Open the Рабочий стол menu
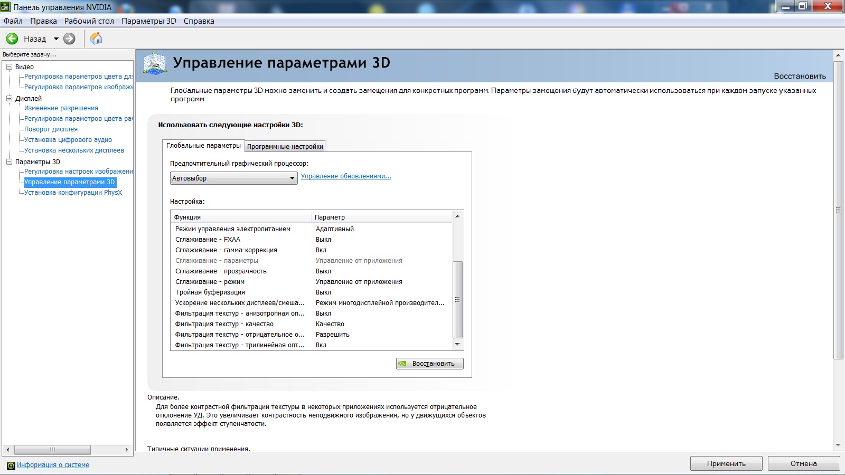Screen dimensions: 845x475 click(89, 21)
